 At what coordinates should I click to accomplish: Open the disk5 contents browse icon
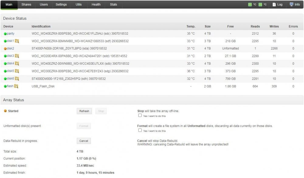pos(17,71)
